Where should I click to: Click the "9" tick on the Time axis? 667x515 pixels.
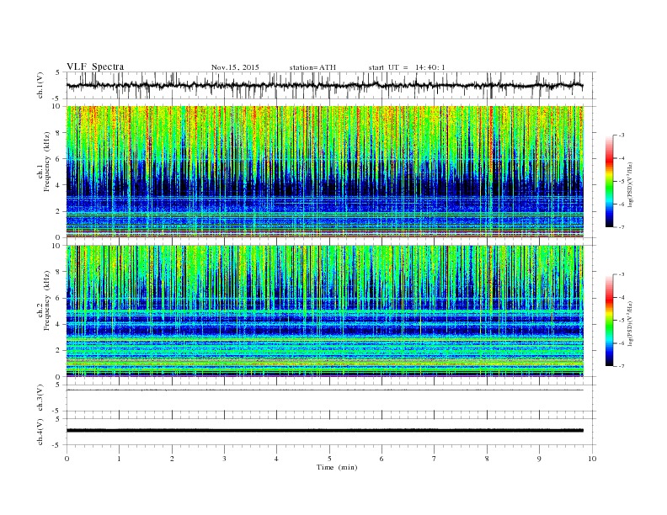click(x=539, y=459)
